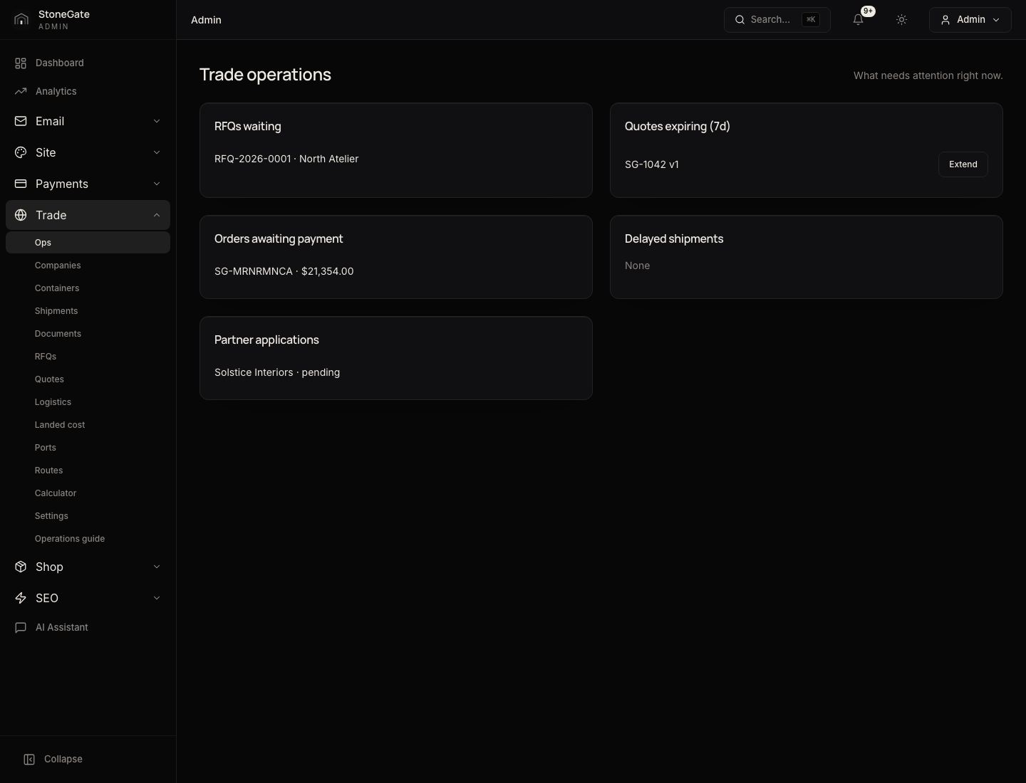
Task: Click the search magnifier icon
Action: 740,20
